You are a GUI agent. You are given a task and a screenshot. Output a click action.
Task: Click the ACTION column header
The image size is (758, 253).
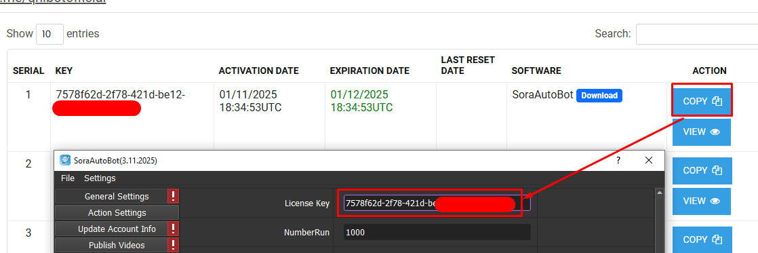point(709,71)
